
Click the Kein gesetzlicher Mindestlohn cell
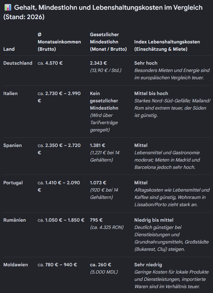[x=104, y=101]
